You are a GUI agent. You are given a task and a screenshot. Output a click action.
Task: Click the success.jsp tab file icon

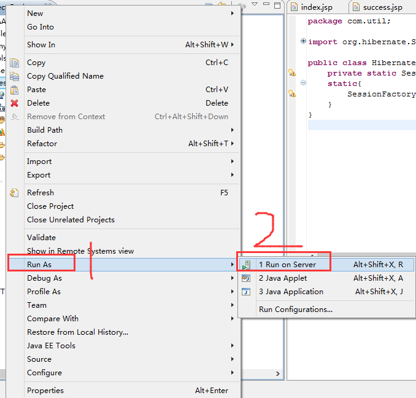tap(356, 7)
